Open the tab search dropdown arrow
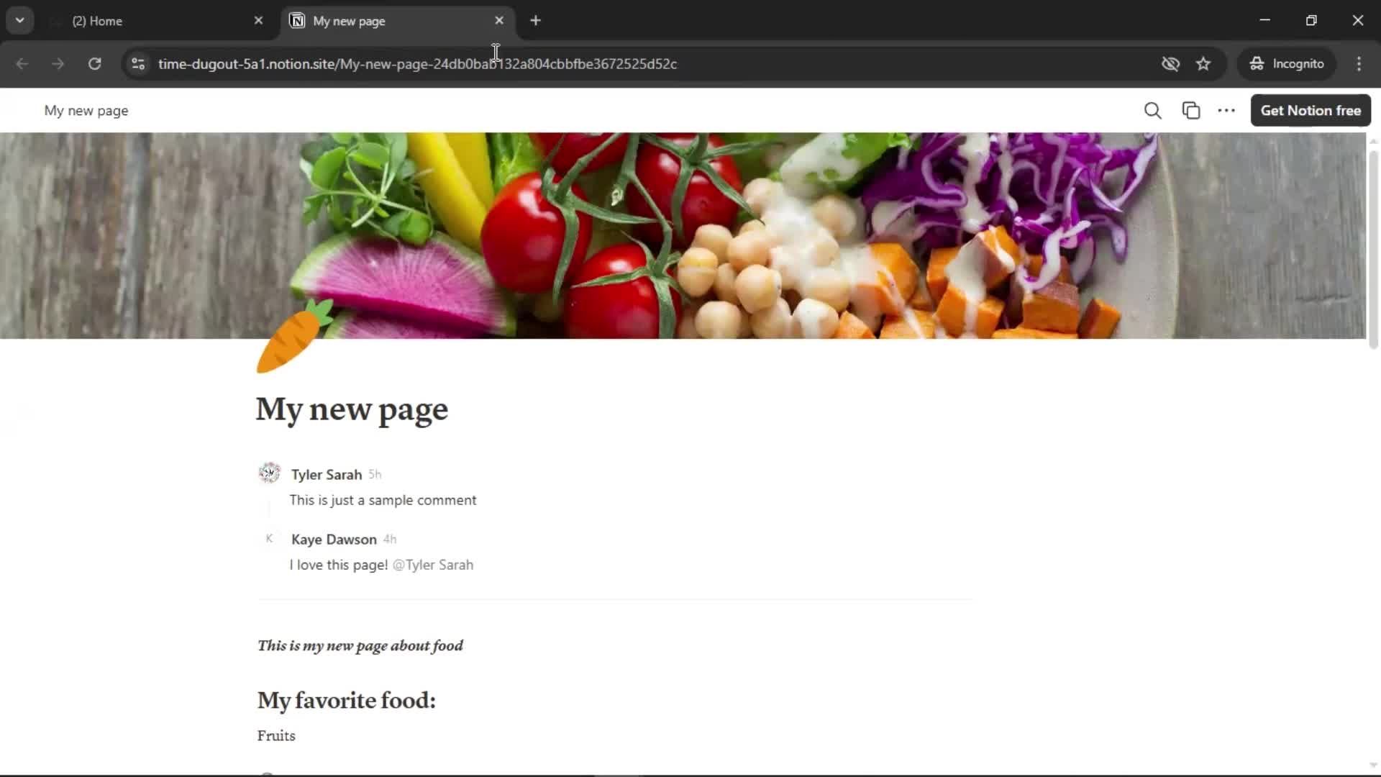The image size is (1381, 777). (x=19, y=20)
